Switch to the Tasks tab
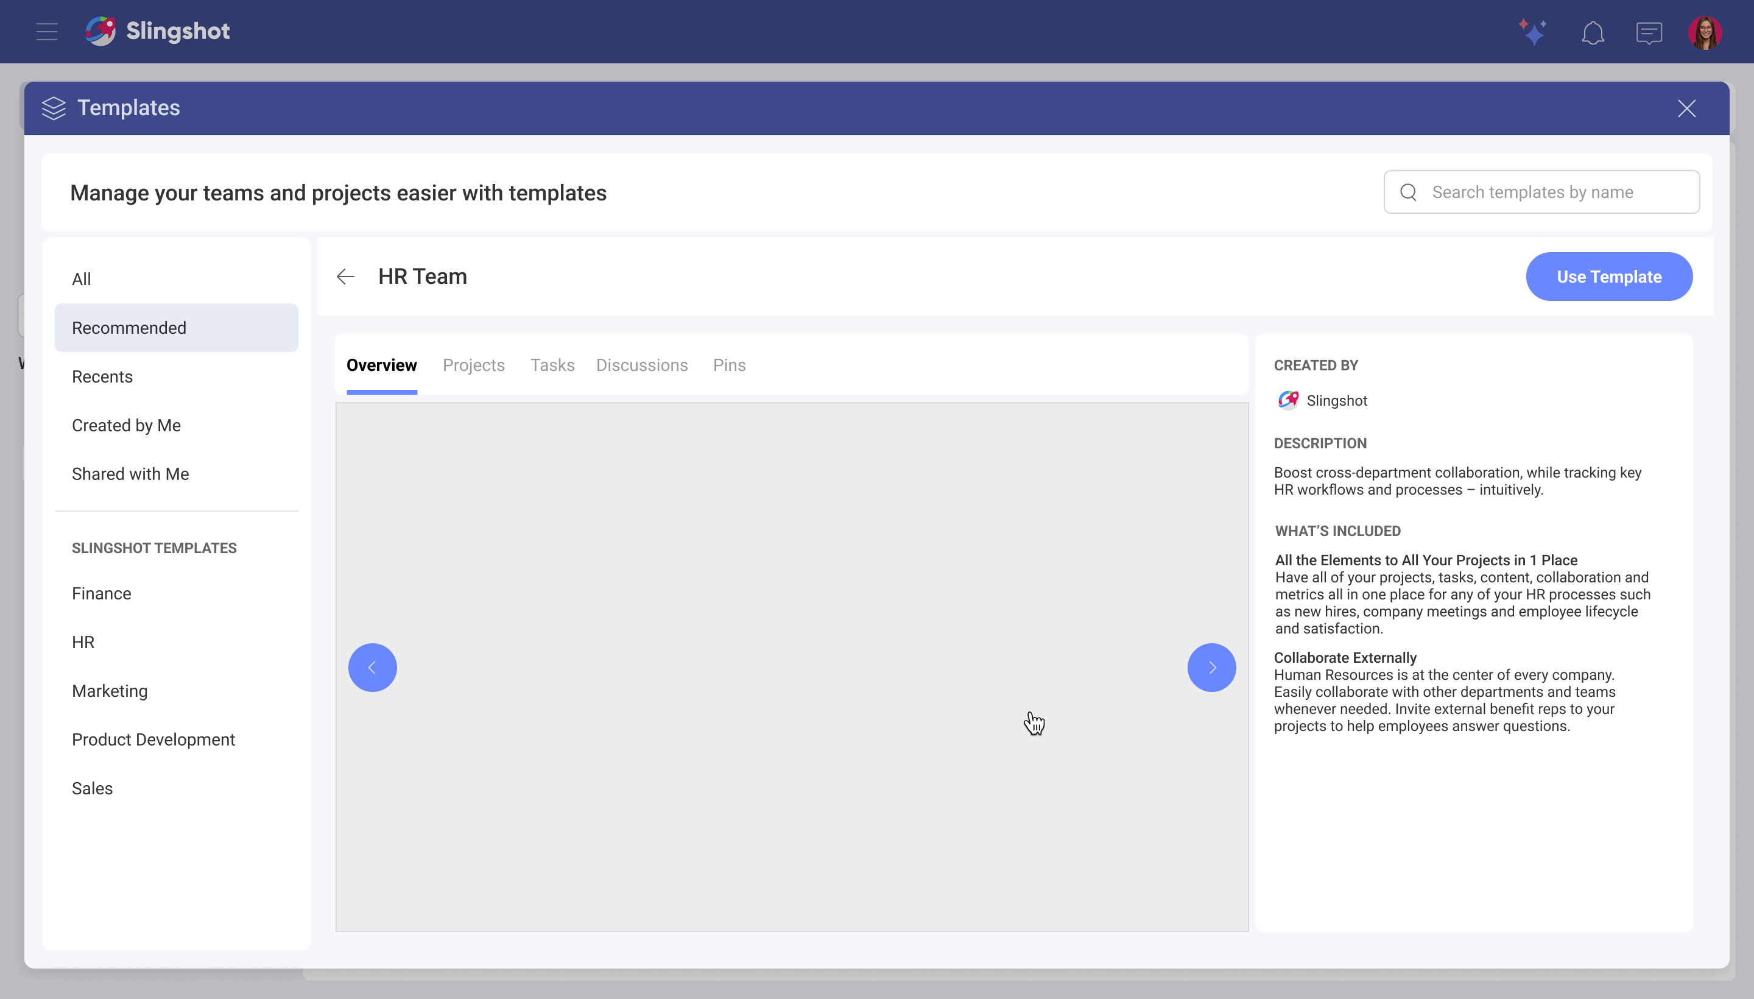The width and height of the screenshot is (1754, 999). pos(552,365)
